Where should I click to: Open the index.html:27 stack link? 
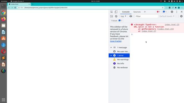point(149,31)
